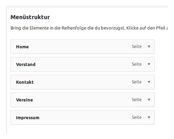The height and width of the screenshot is (139, 174).
Task: Click the Seite label on Home row
Action: point(137,47)
